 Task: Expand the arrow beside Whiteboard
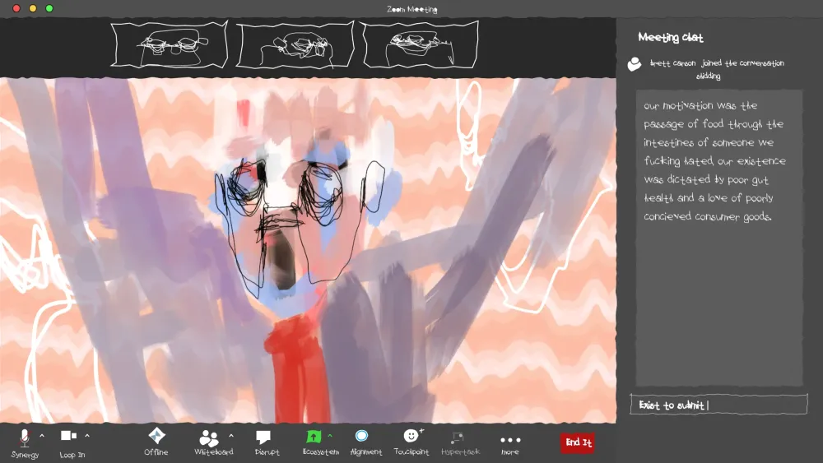(x=231, y=436)
